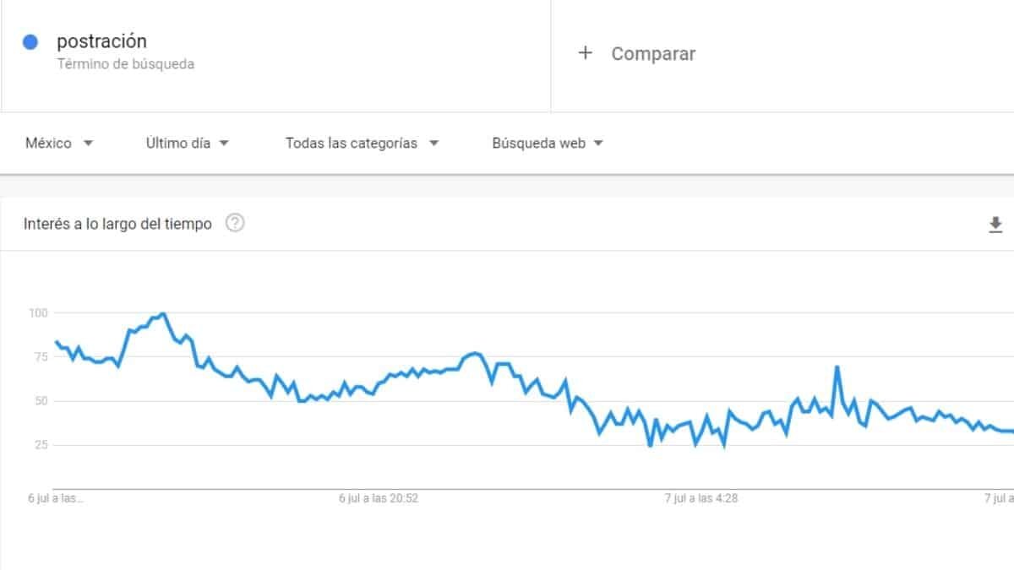Download the chart data via download icon
The height and width of the screenshot is (570, 1014).
pyautogui.click(x=995, y=225)
